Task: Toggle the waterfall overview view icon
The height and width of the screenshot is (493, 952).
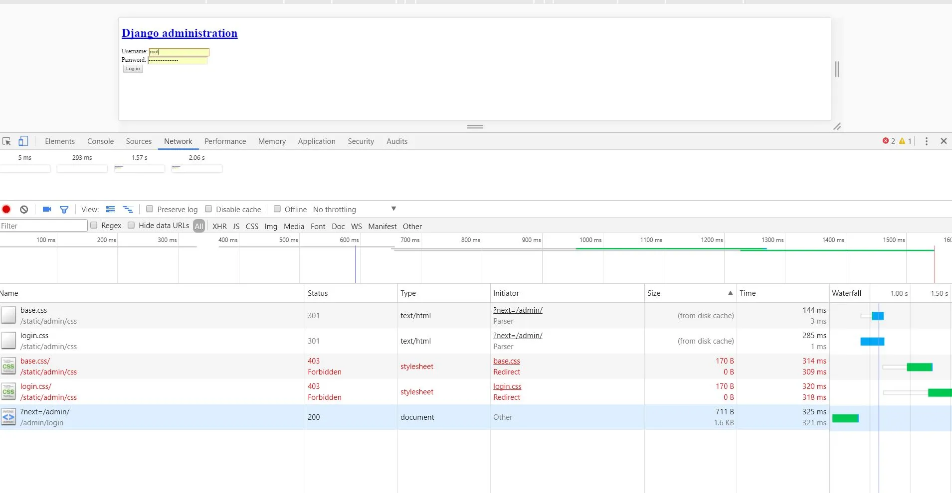Action: click(x=128, y=209)
